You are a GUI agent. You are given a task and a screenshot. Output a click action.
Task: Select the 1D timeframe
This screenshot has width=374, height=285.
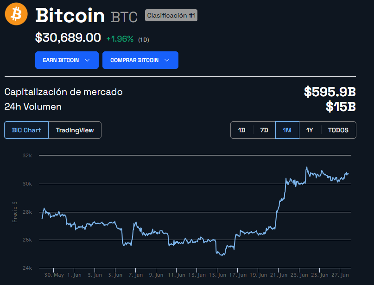241,130
